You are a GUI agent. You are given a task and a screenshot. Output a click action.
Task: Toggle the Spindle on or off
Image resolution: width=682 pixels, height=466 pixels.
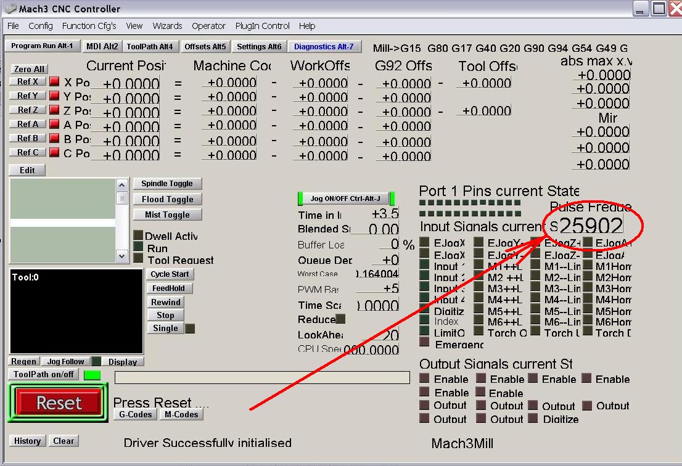(167, 184)
